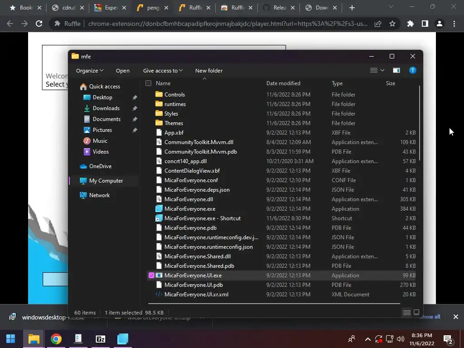464x348 pixels.
Task: Switch to the Relea Chrome tab
Action: click(x=279, y=8)
